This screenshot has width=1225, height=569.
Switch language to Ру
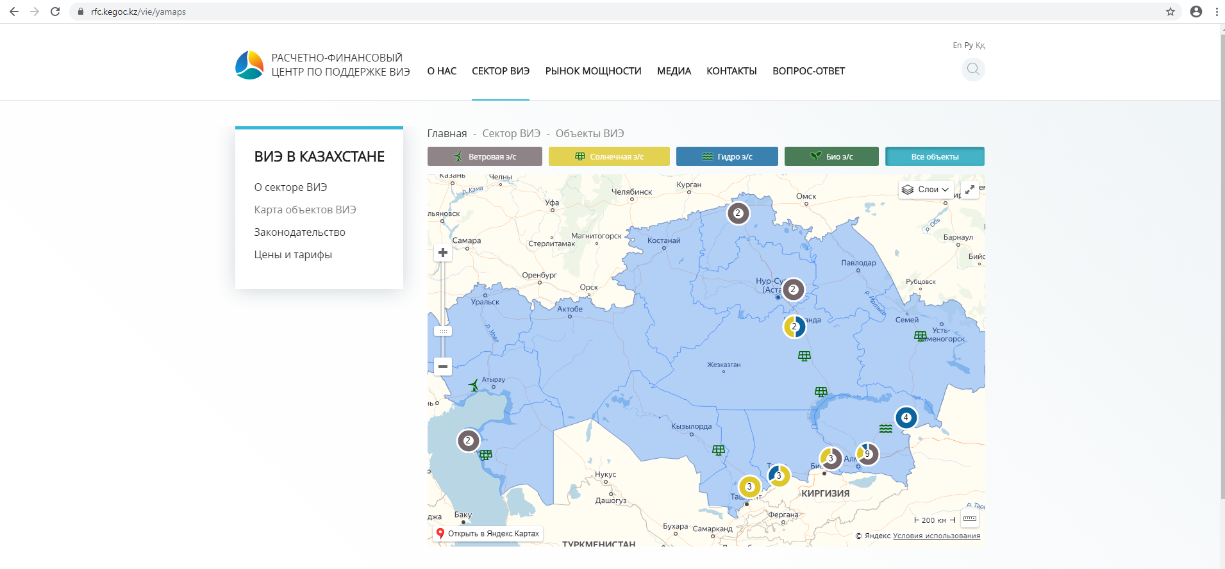click(x=969, y=45)
